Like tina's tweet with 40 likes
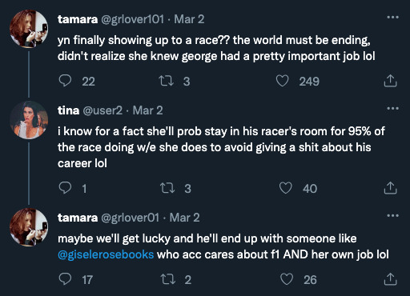 click(x=285, y=188)
